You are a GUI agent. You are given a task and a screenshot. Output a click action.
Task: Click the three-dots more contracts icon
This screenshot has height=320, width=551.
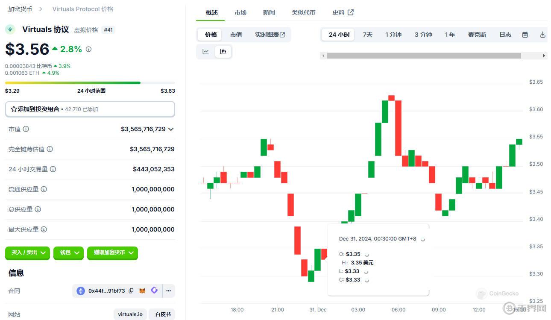click(168, 291)
